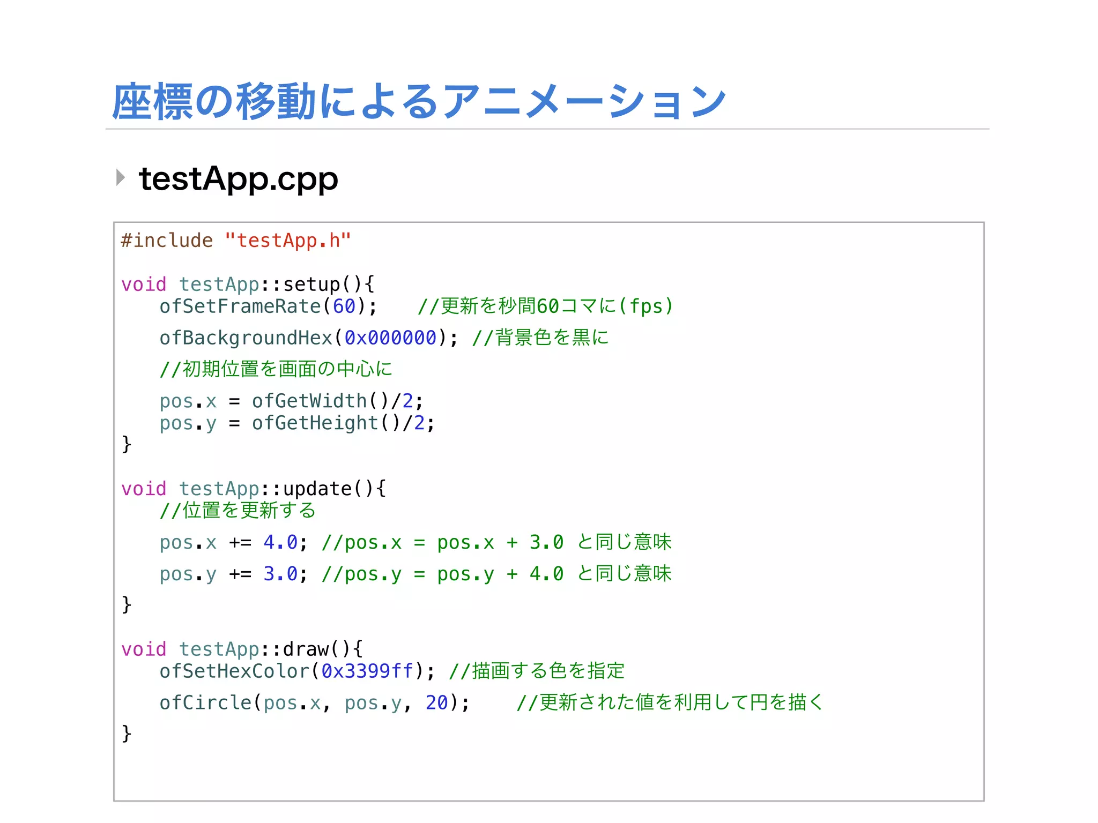This screenshot has width=1098, height=823.
Task: Click the void testApp::draw(){ line
Action: click(242, 649)
